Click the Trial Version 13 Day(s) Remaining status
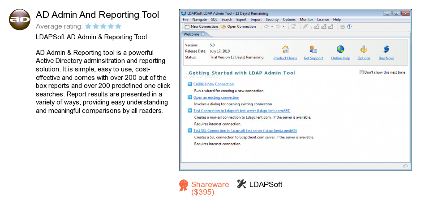 point(236,57)
